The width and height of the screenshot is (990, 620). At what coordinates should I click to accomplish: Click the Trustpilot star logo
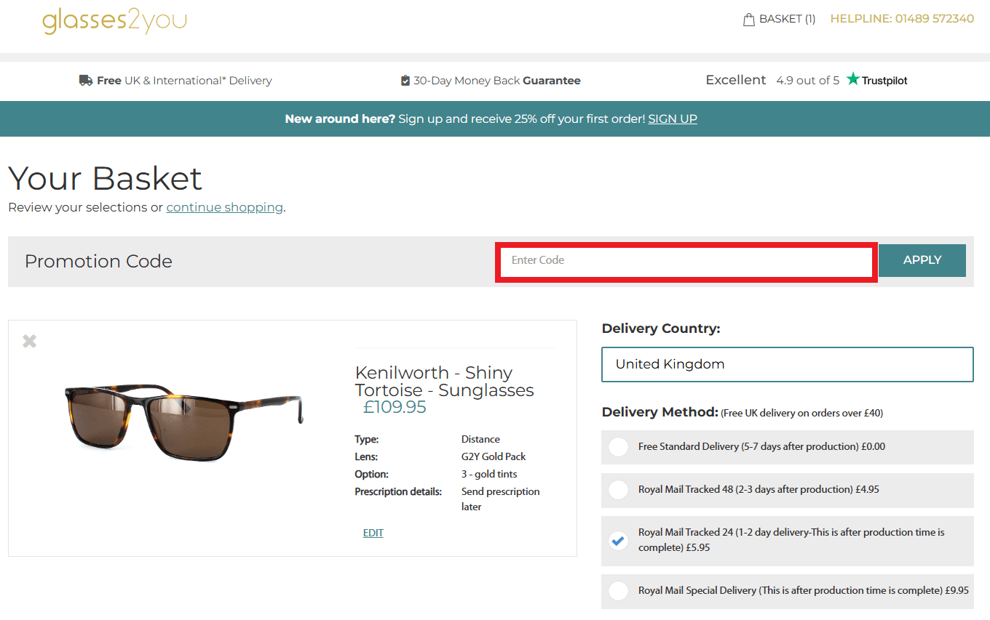point(853,79)
